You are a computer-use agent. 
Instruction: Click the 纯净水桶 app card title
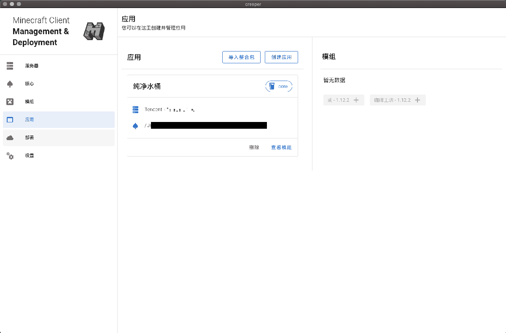click(x=147, y=87)
